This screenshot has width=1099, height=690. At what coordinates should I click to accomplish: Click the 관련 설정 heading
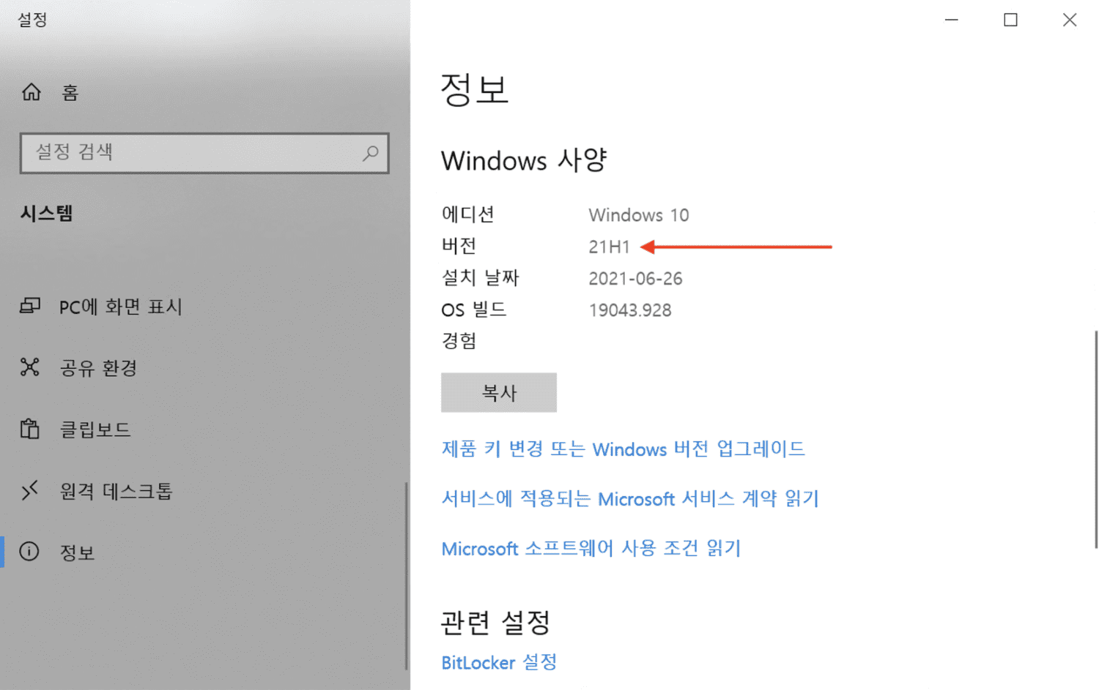pyautogui.click(x=495, y=623)
